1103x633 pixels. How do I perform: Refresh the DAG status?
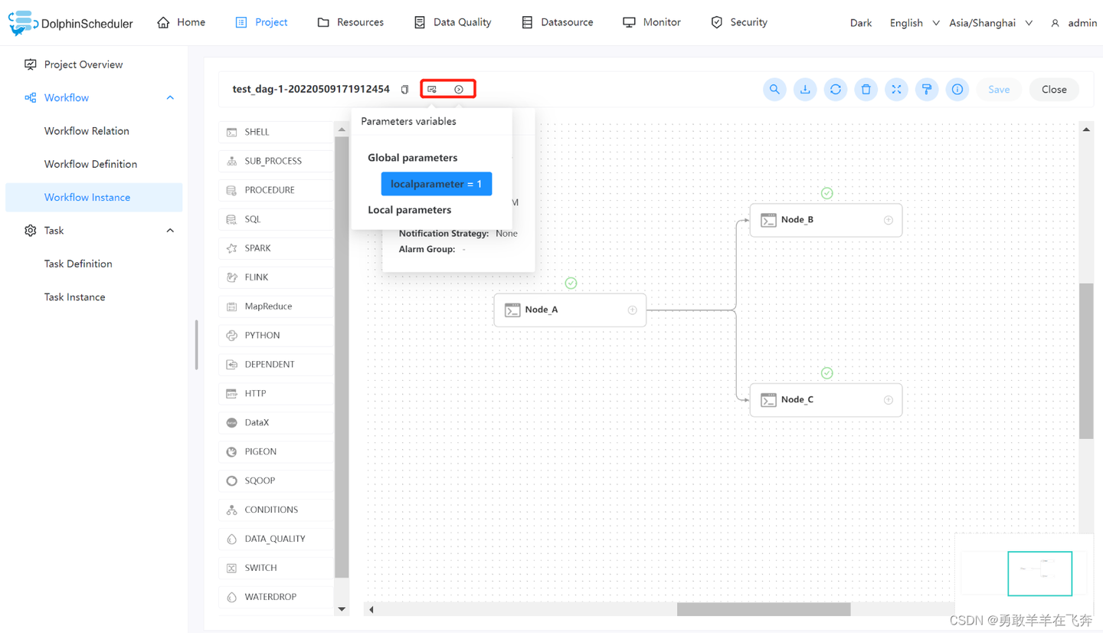tap(836, 90)
